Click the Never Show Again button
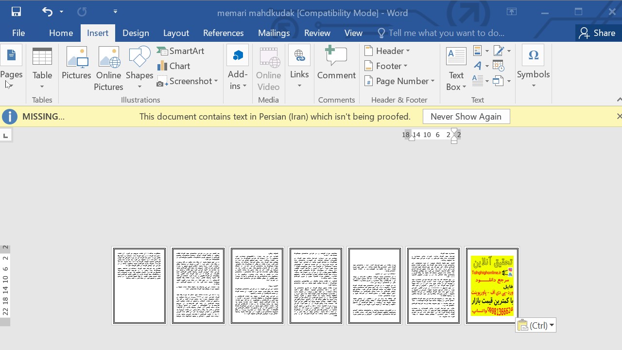Image resolution: width=622 pixels, height=350 pixels. 466,117
